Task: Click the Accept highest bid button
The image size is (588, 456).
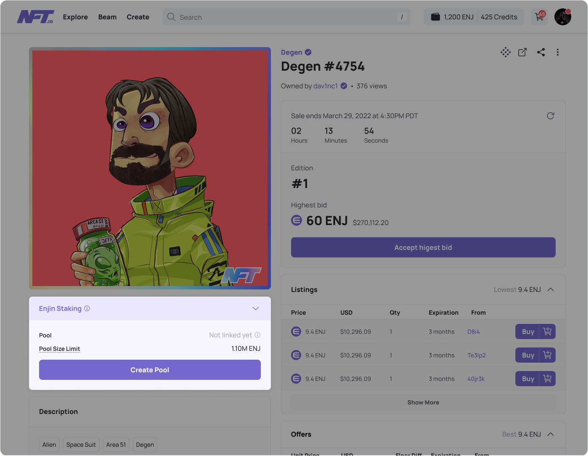Action: tap(423, 247)
